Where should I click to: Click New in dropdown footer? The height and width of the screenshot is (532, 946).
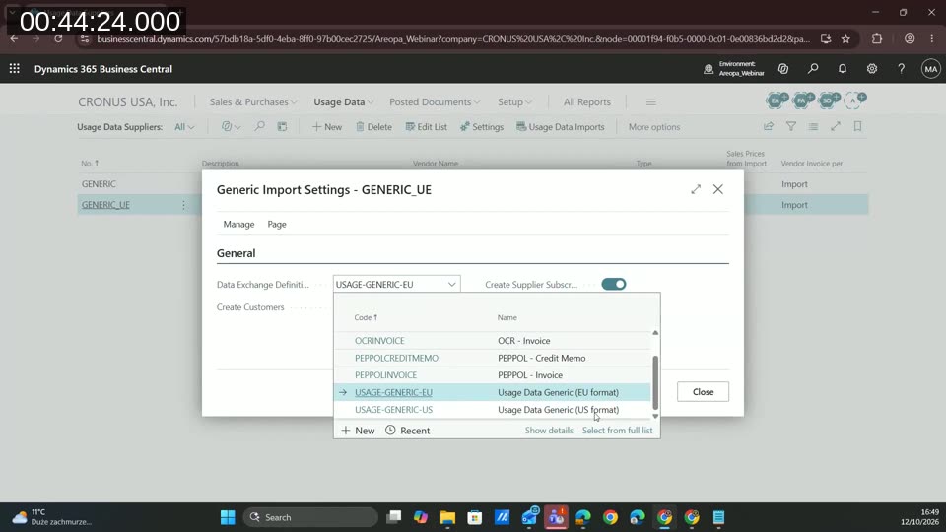coord(359,431)
